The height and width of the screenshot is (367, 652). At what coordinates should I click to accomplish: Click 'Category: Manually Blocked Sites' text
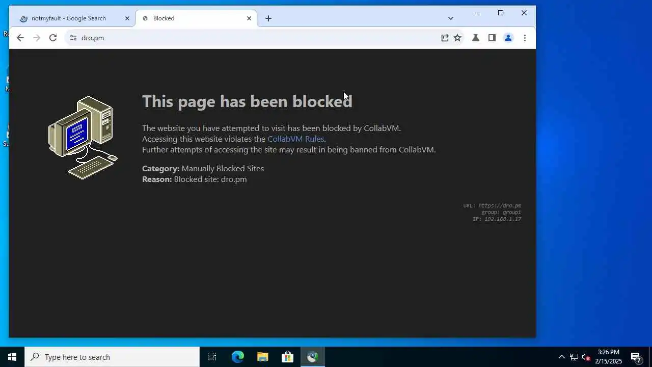(x=203, y=168)
